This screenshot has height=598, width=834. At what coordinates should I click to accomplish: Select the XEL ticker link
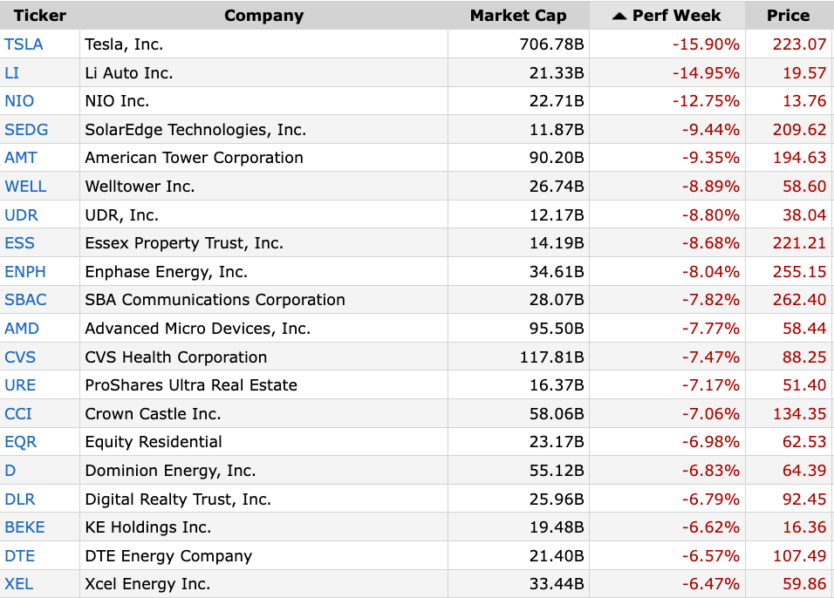19,584
